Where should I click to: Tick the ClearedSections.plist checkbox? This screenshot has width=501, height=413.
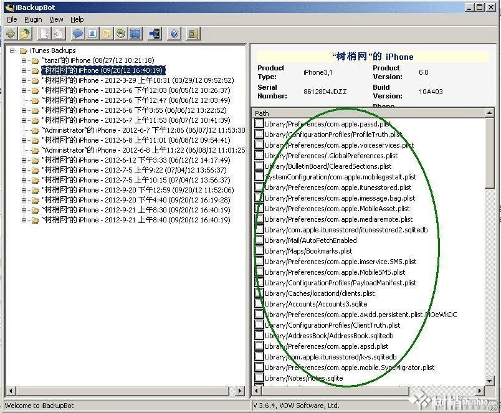pyautogui.click(x=259, y=166)
